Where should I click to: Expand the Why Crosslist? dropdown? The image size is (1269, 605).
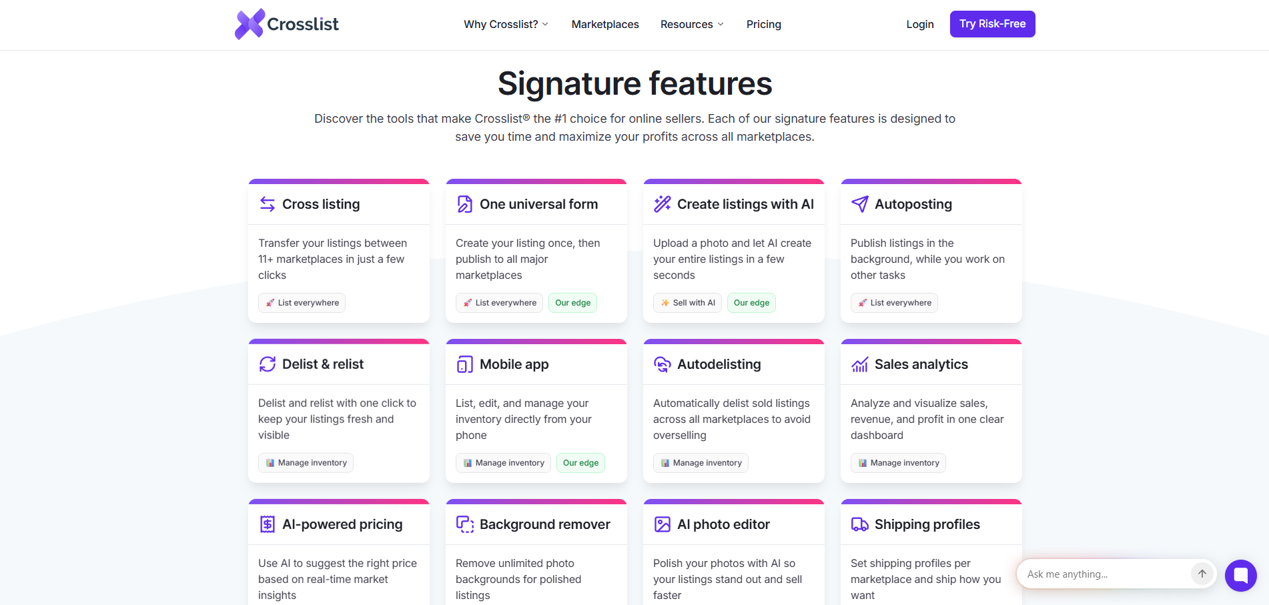[506, 24]
